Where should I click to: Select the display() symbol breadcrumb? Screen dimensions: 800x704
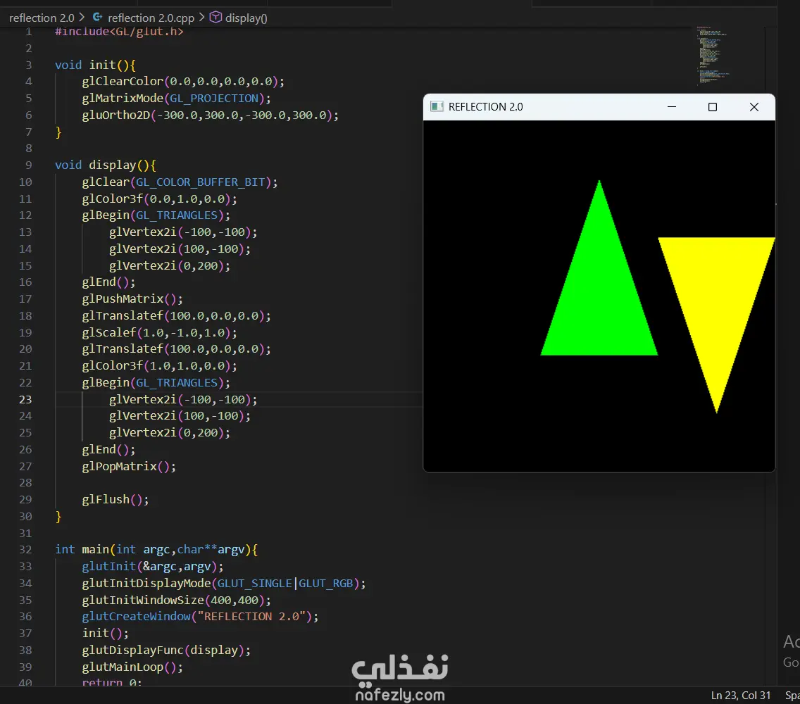[246, 18]
